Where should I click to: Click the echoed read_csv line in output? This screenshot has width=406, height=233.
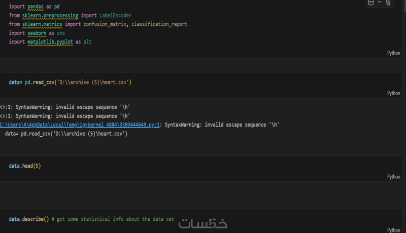pyautogui.click(x=66, y=134)
